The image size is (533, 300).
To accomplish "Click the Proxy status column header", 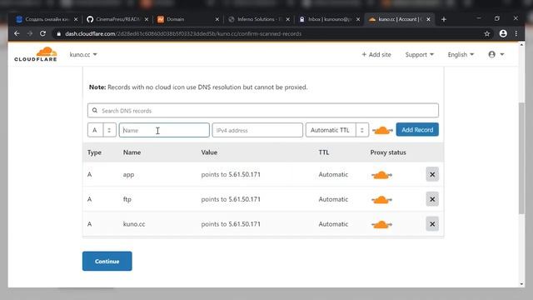I will coord(388,152).
